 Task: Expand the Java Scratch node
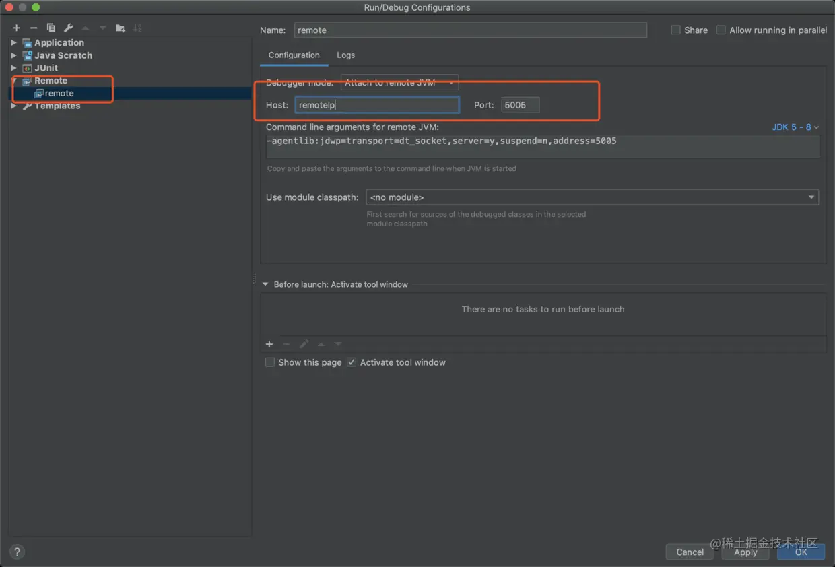(x=14, y=55)
